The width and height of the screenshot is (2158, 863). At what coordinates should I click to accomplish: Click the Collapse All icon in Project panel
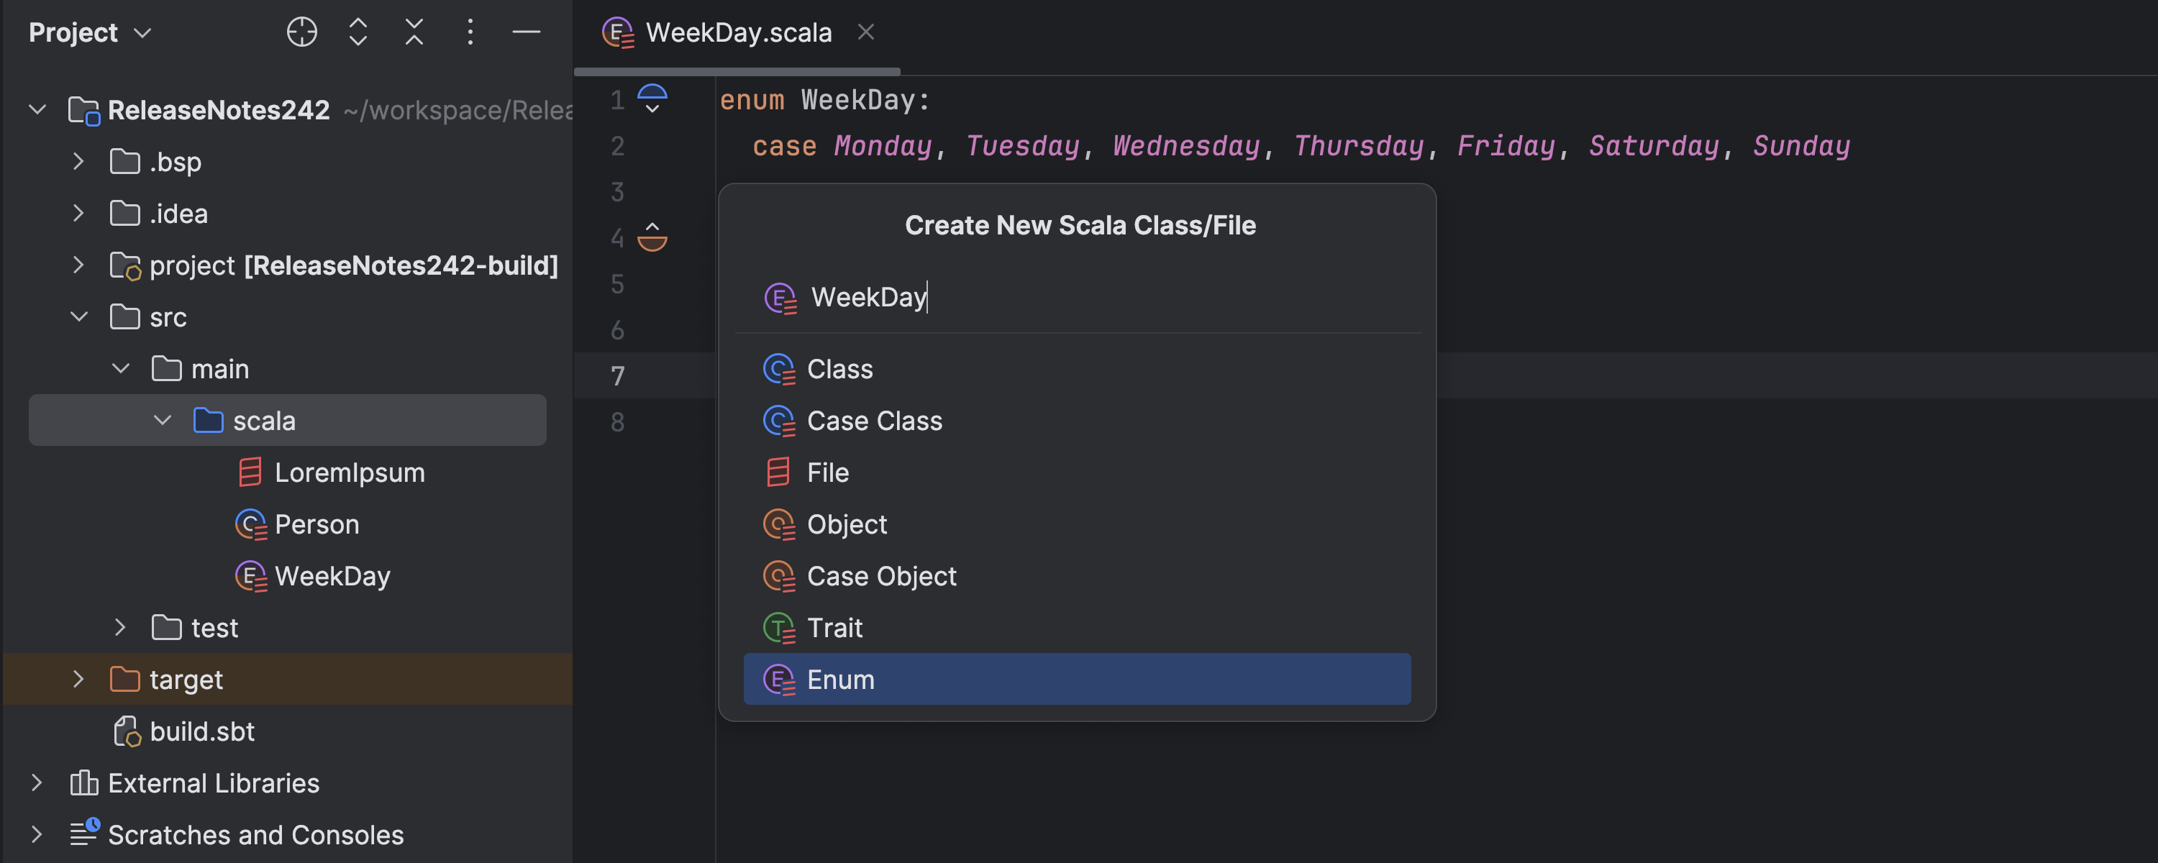pos(414,32)
